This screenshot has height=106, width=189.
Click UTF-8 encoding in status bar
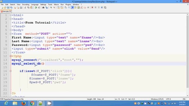tap(168, 99)
